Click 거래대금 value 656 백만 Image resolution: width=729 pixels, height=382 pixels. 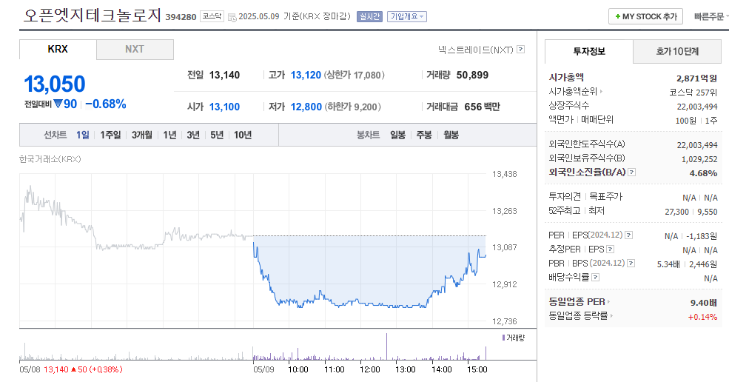click(x=482, y=107)
